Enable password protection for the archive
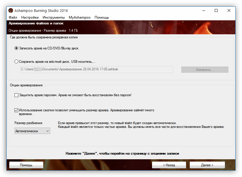Viewport: 242px width, 177px height. coord(16,95)
